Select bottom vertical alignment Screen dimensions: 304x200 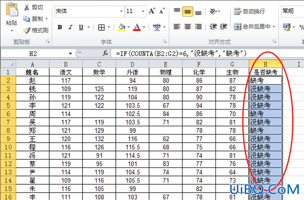tap(198, 13)
